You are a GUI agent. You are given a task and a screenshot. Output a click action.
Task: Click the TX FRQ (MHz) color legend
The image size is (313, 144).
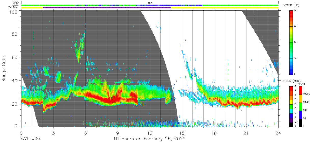pyautogui.click(x=291, y=107)
